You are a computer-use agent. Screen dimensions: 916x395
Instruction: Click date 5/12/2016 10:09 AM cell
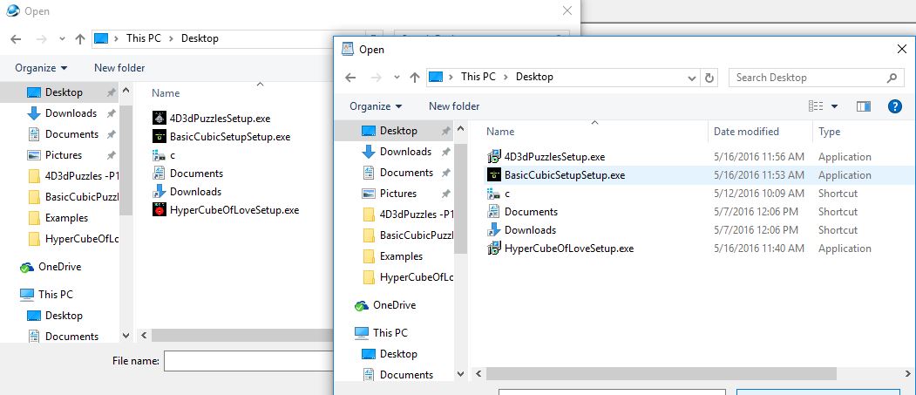pos(759,194)
